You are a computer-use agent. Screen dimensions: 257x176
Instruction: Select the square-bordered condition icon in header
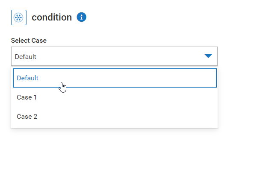19,18
